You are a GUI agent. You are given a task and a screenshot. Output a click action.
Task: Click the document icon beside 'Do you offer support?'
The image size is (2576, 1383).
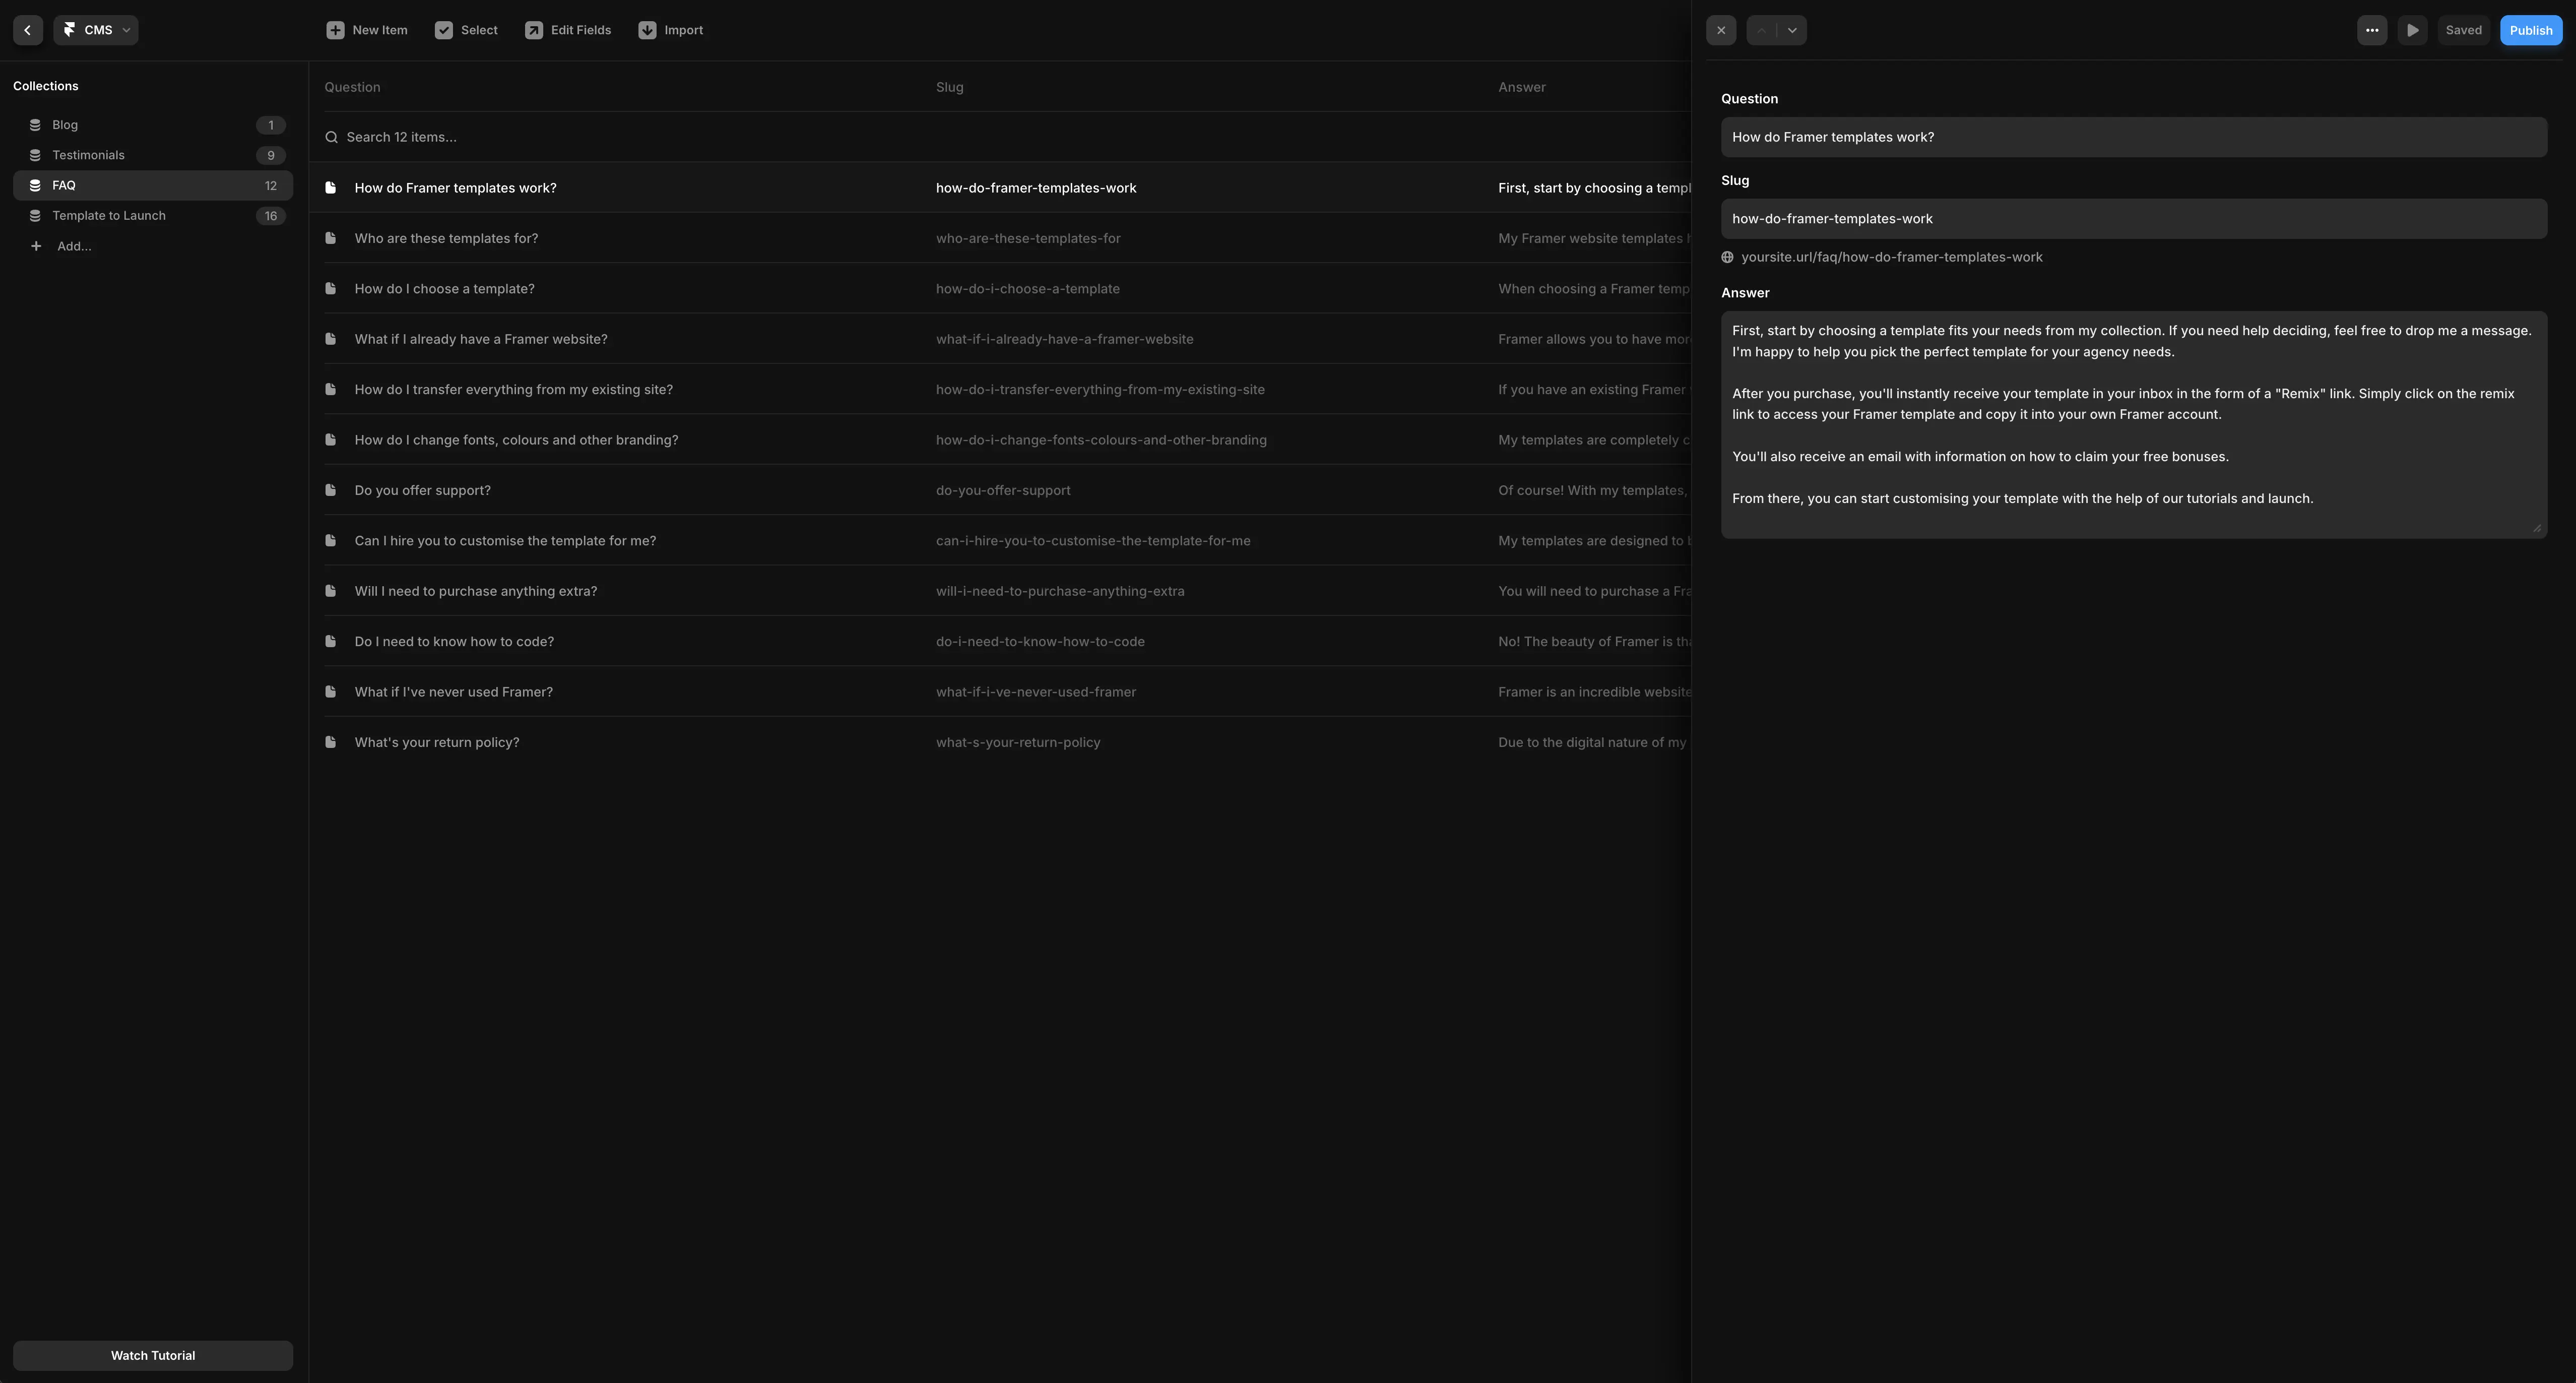(x=331, y=489)
